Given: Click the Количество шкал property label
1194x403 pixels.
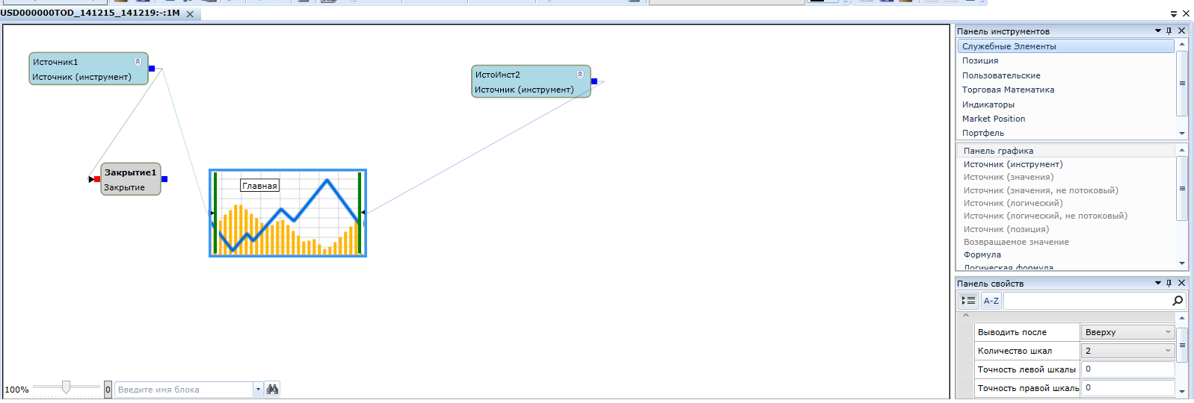Looking at the screenshot, I should point(1015,351).
